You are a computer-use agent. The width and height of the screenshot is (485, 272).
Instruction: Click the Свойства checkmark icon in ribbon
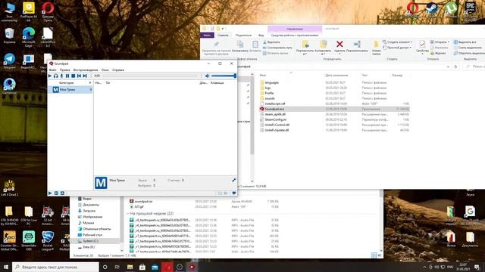422,45
